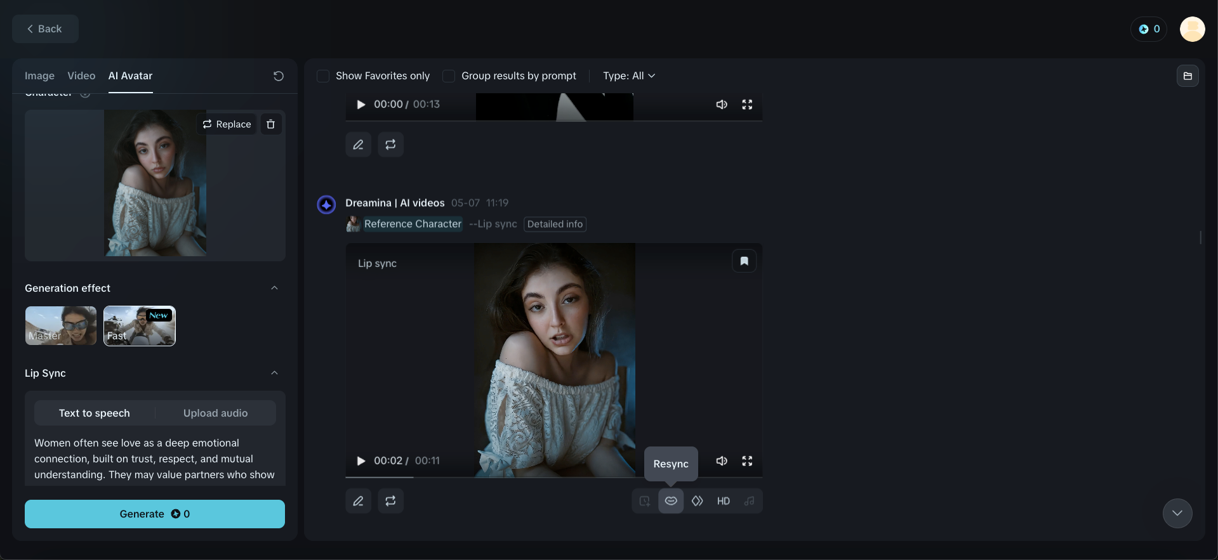Click the edit pencil icon under the Lip sync video
The width and height of the screenshot is (1218, 560).
(359, 501)
